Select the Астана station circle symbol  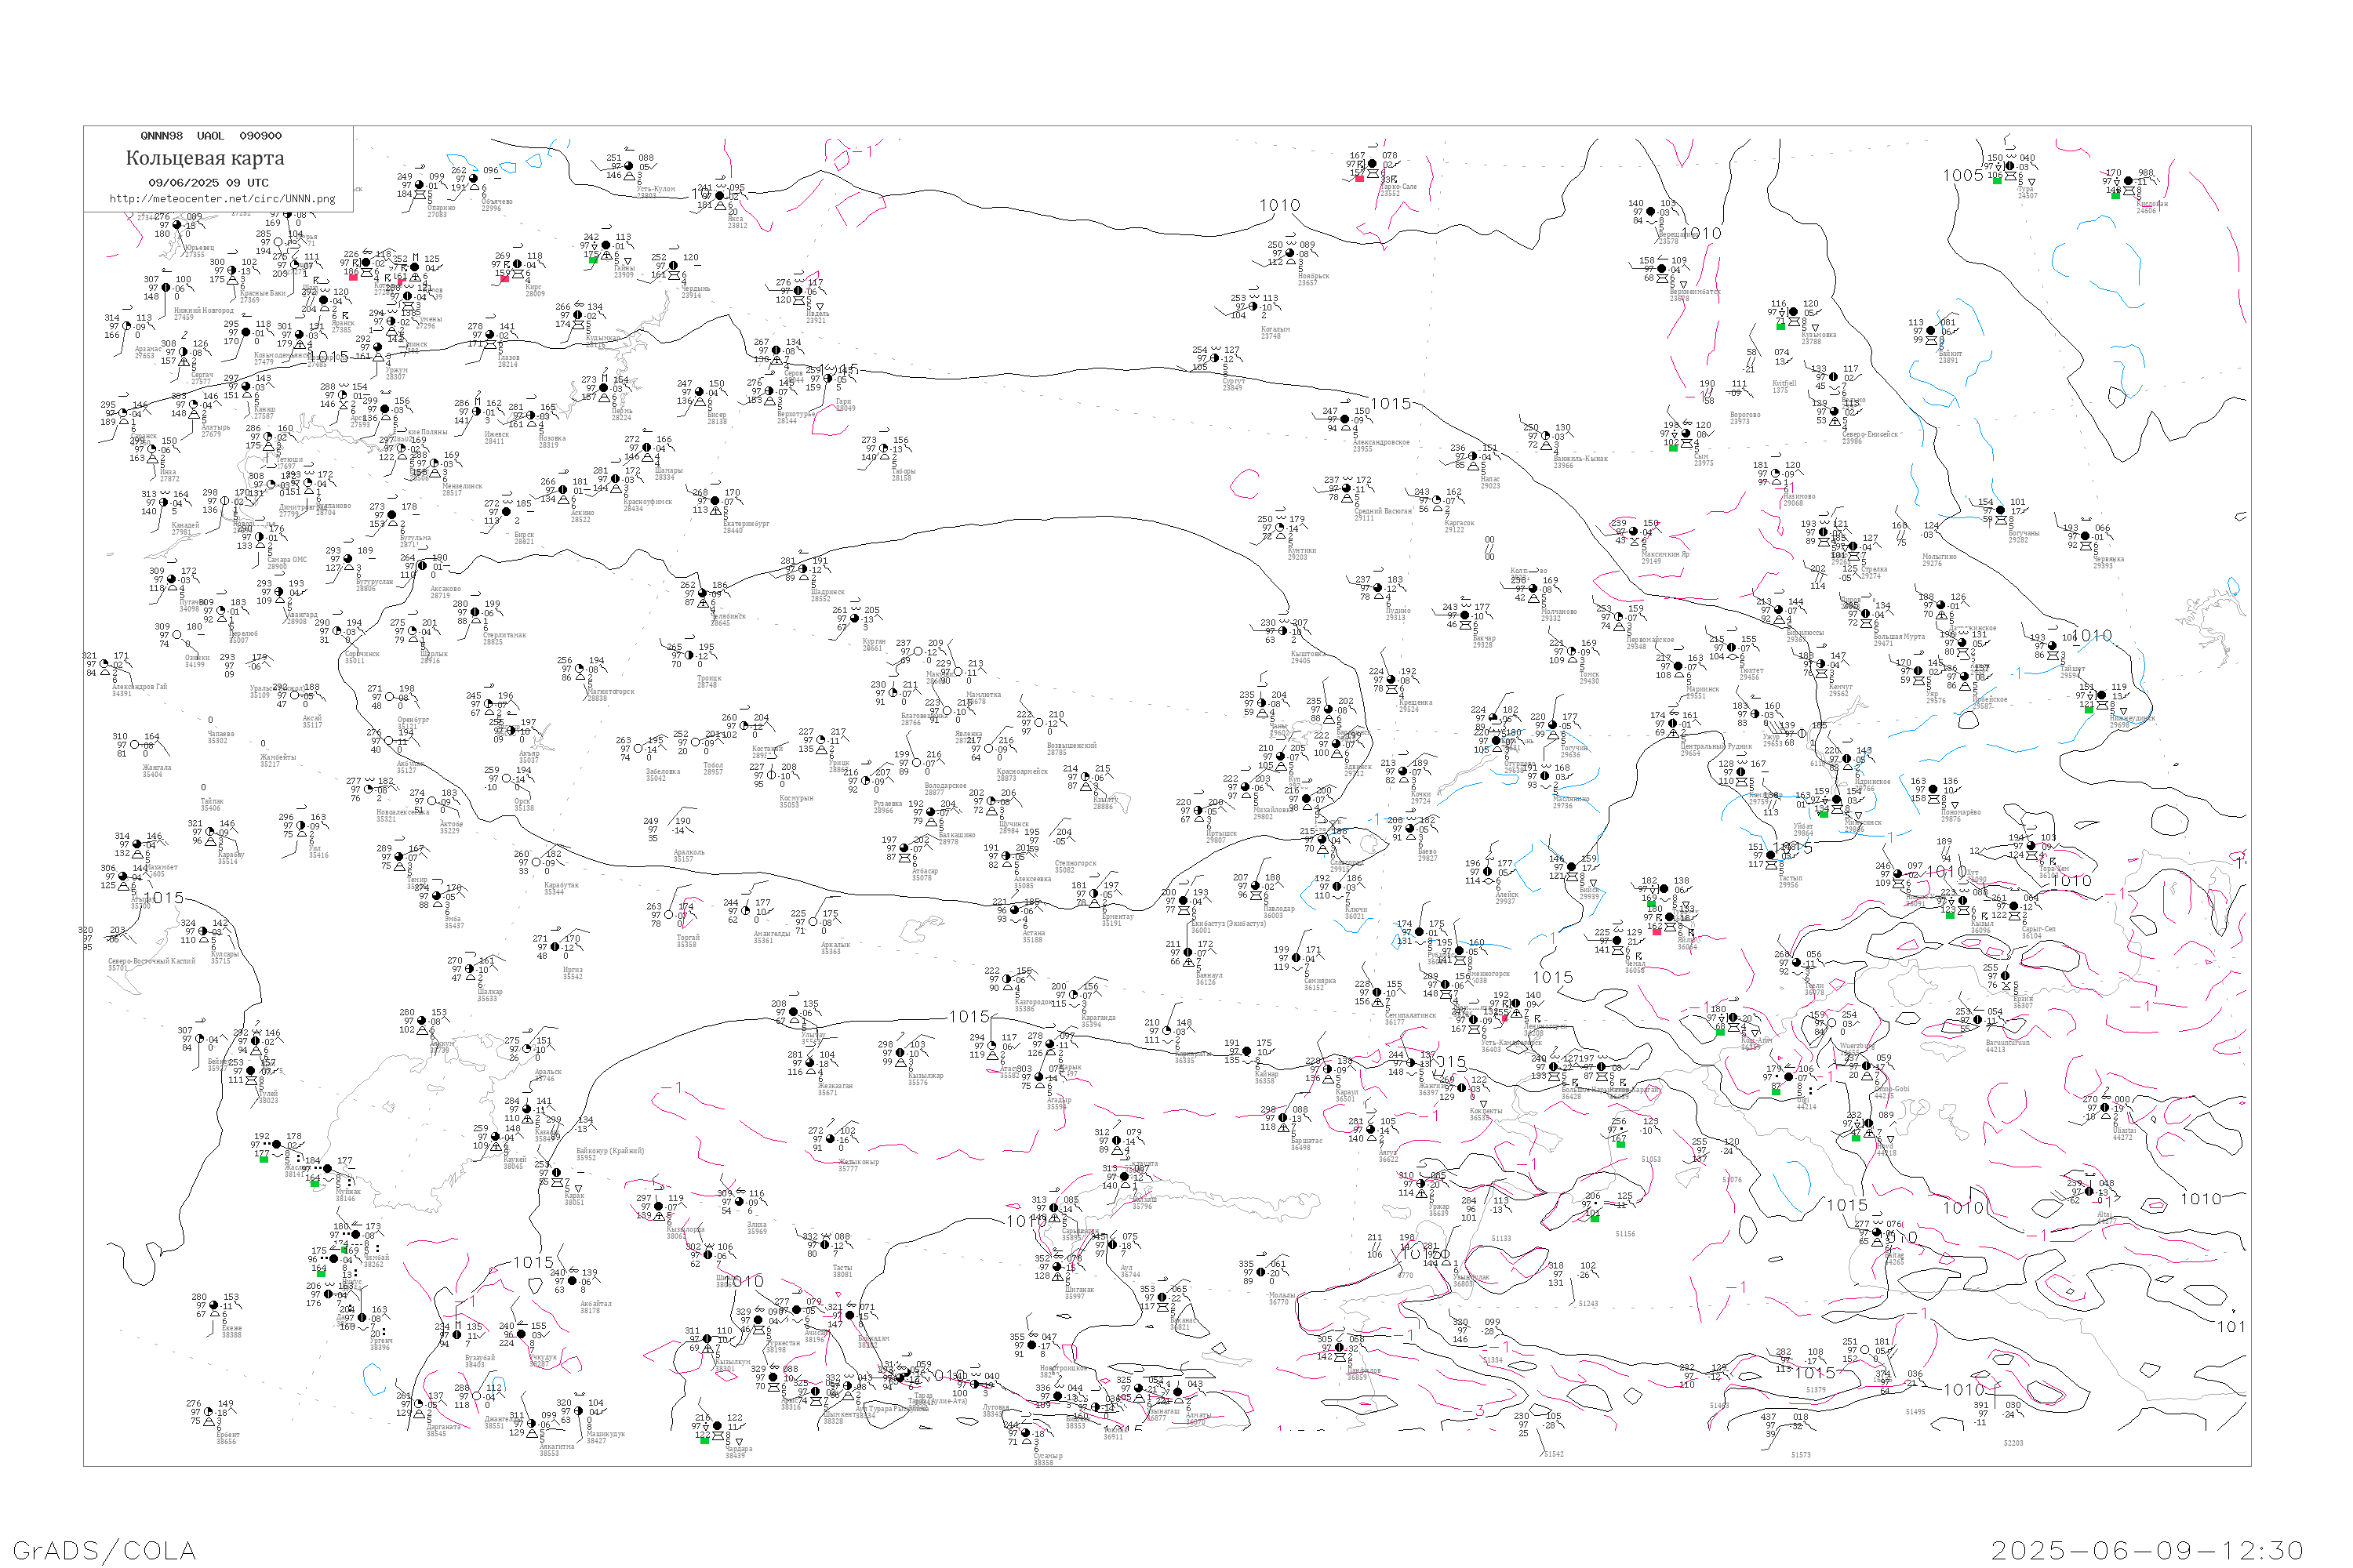pos(1016,911)
